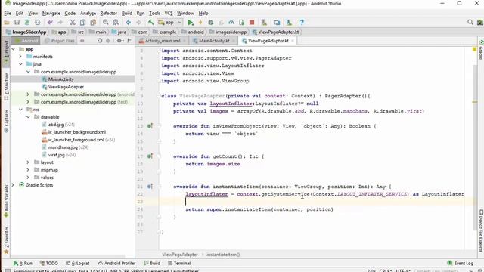Expand the mipmap folder

tap(28, 170)
